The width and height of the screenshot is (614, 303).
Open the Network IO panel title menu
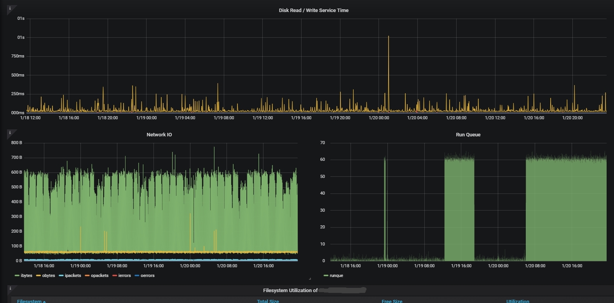(159, 135)
